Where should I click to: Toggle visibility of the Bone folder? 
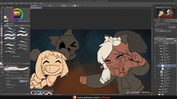[x=155, y=60]
